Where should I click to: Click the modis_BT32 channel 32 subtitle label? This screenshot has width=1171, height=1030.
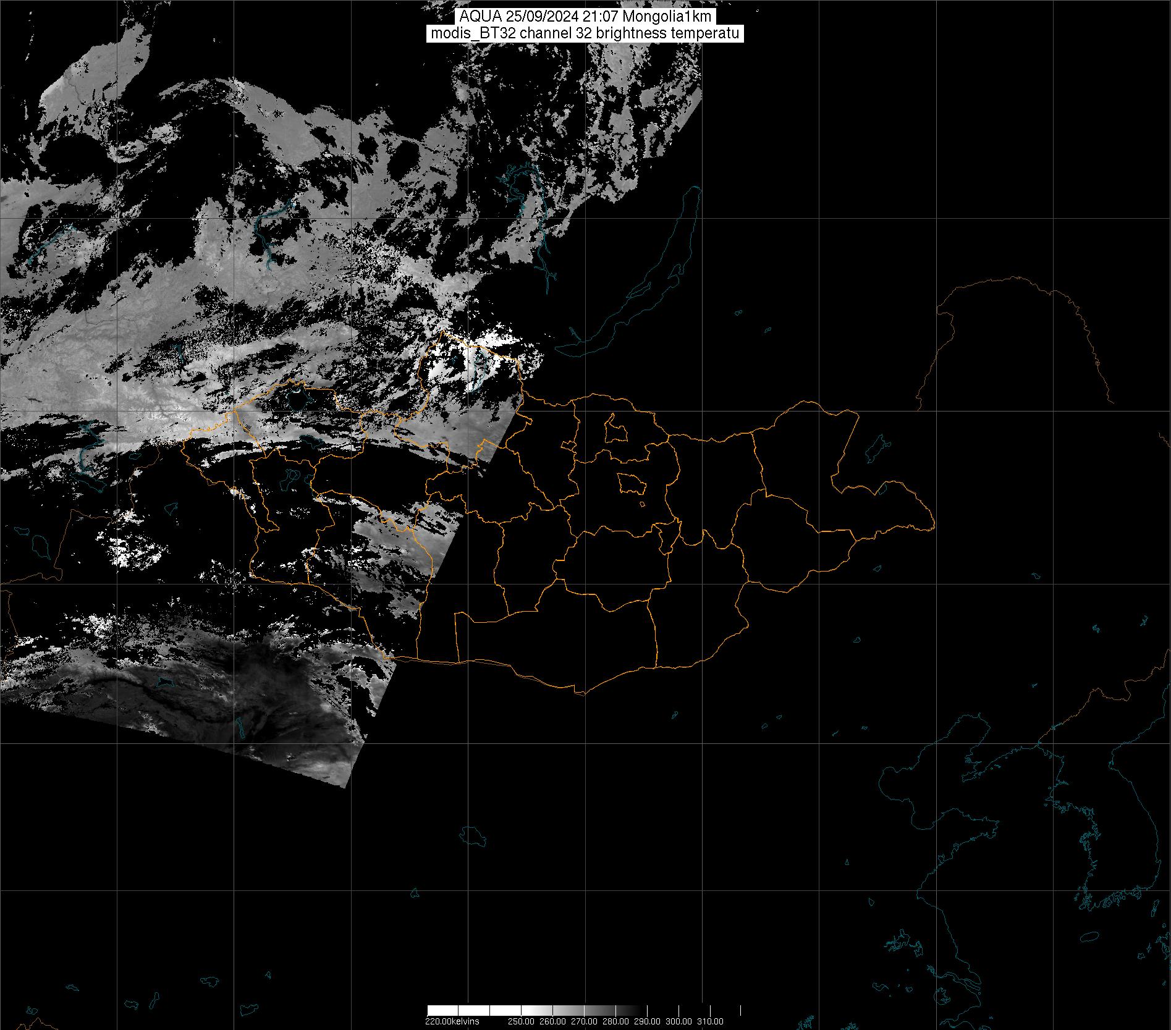585,33
